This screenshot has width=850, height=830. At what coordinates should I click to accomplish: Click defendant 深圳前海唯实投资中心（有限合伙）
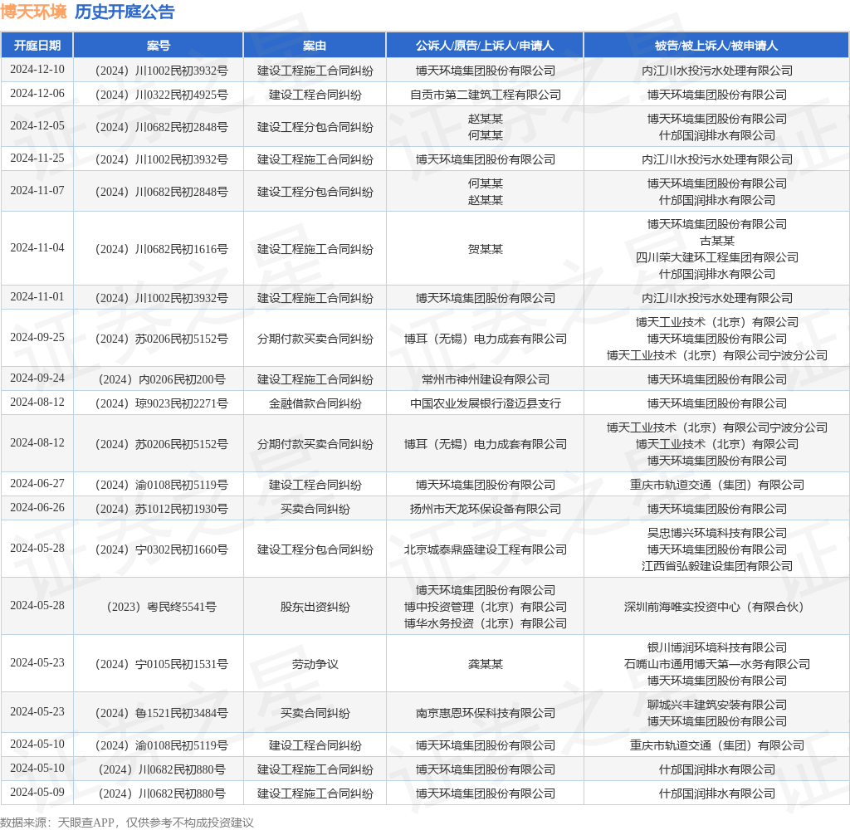click(716, 607)
